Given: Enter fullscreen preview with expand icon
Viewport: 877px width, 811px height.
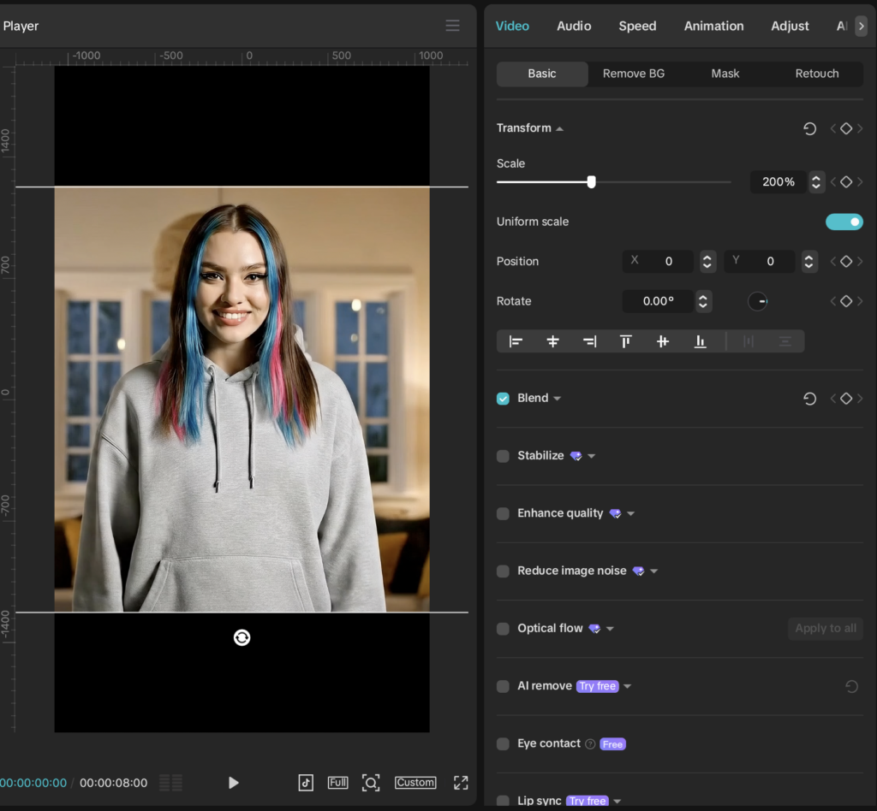Looking at the screenshot, I should [461, 783].
